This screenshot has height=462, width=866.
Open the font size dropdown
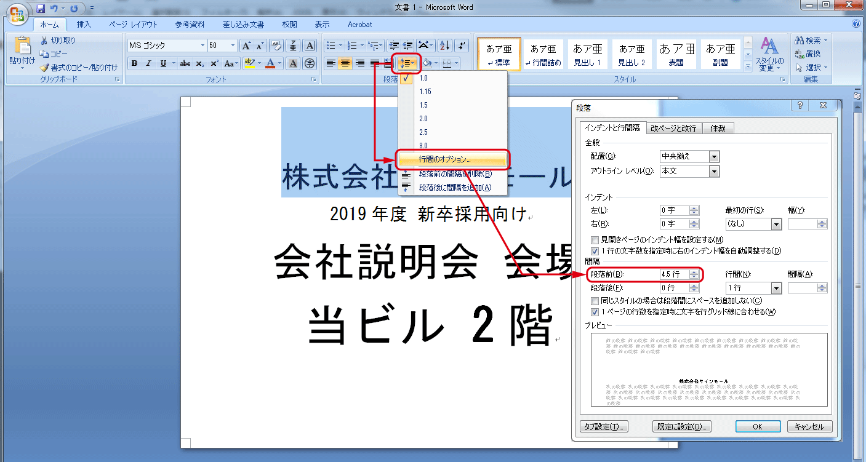(x=233, y=45)
